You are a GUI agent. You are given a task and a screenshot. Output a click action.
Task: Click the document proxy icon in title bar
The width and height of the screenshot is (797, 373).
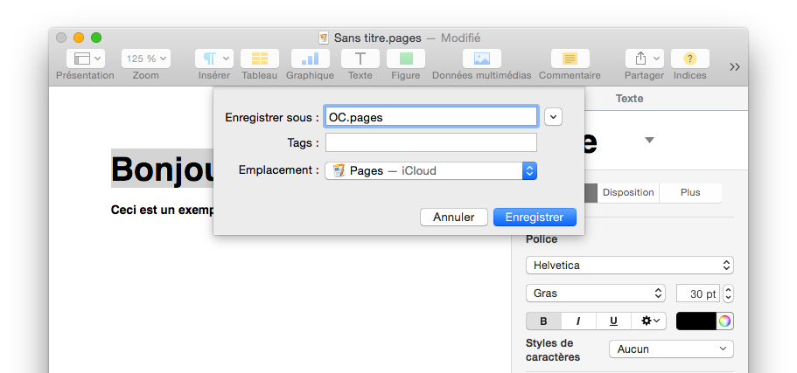324,38
